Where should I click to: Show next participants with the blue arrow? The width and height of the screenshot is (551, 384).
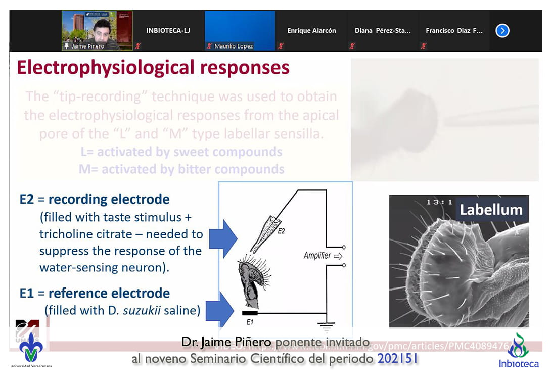[x=502, y=31]
